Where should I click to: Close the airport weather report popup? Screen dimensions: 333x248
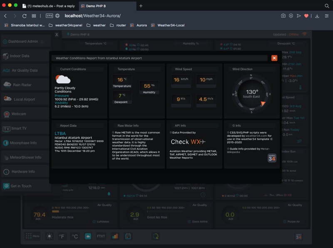(274, 58)
